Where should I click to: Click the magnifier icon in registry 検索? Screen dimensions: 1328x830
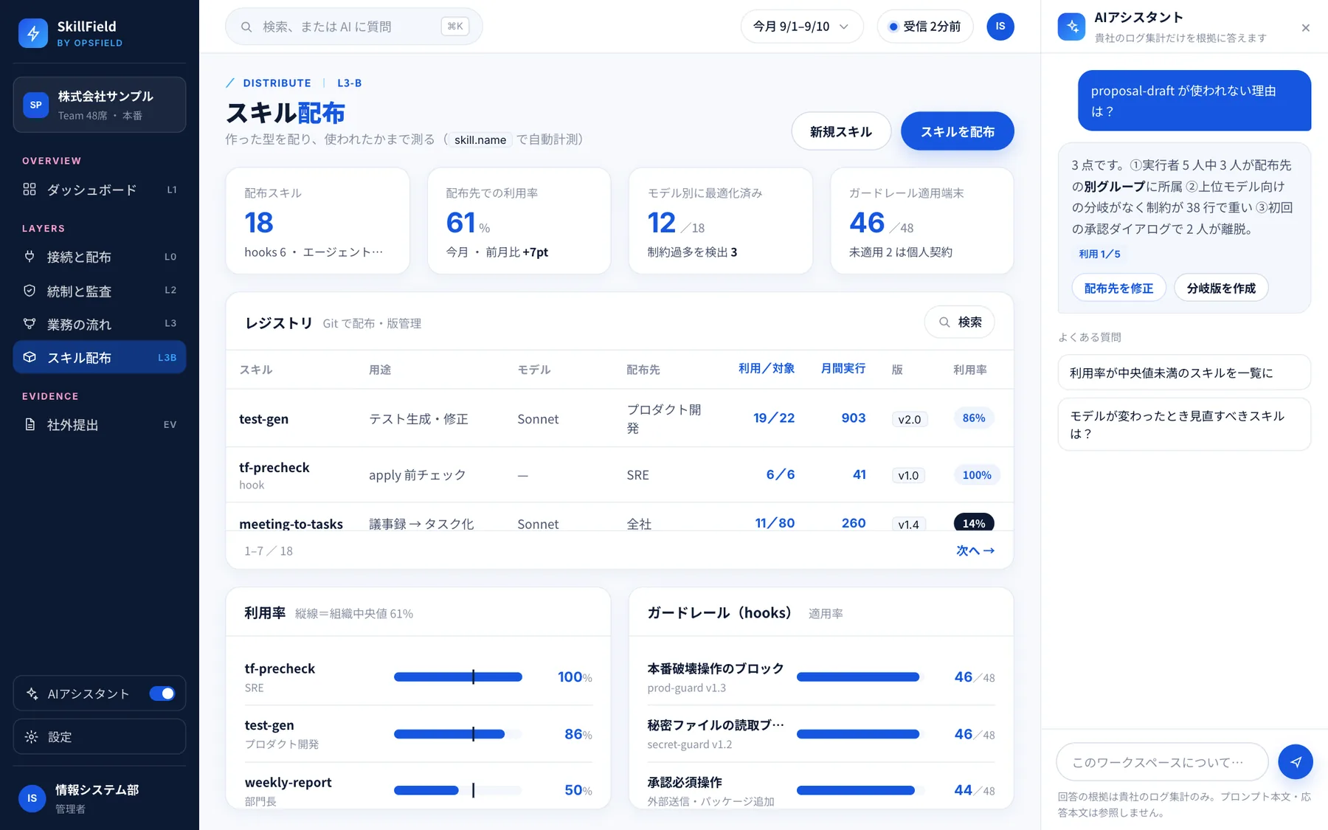(x=944, y=322)
